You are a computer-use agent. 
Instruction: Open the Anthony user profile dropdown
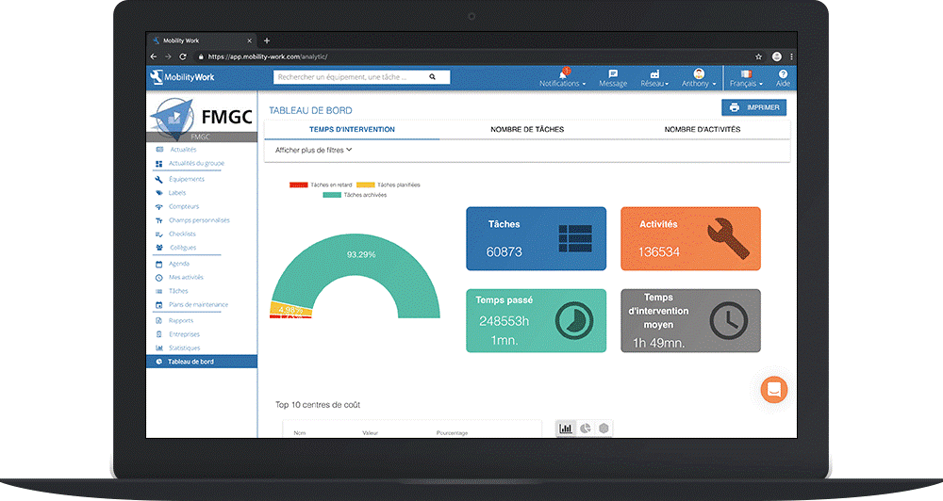tap(699, 78)
